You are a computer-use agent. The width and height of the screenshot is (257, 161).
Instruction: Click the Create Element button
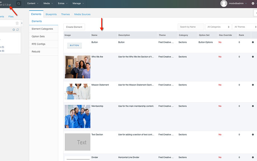(74, 27)
